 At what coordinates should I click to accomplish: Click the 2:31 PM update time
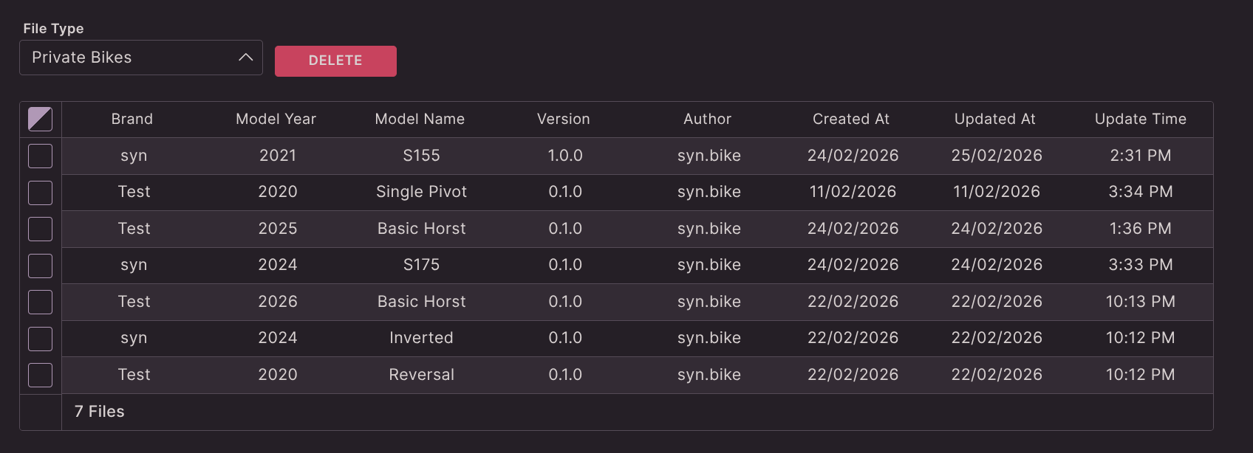click(1141, 156)
